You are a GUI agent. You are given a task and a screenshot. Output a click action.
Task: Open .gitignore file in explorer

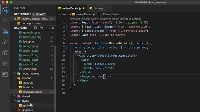[27, 110]
